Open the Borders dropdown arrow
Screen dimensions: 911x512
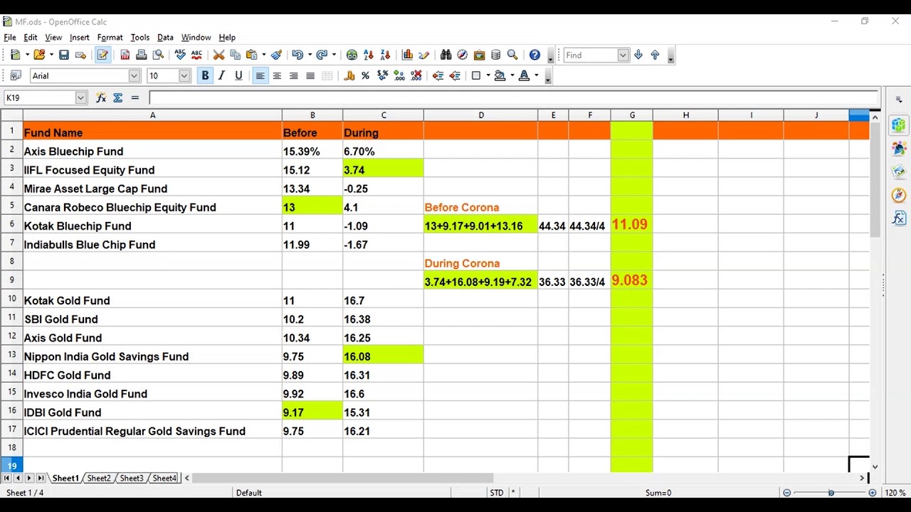point(488,75)
